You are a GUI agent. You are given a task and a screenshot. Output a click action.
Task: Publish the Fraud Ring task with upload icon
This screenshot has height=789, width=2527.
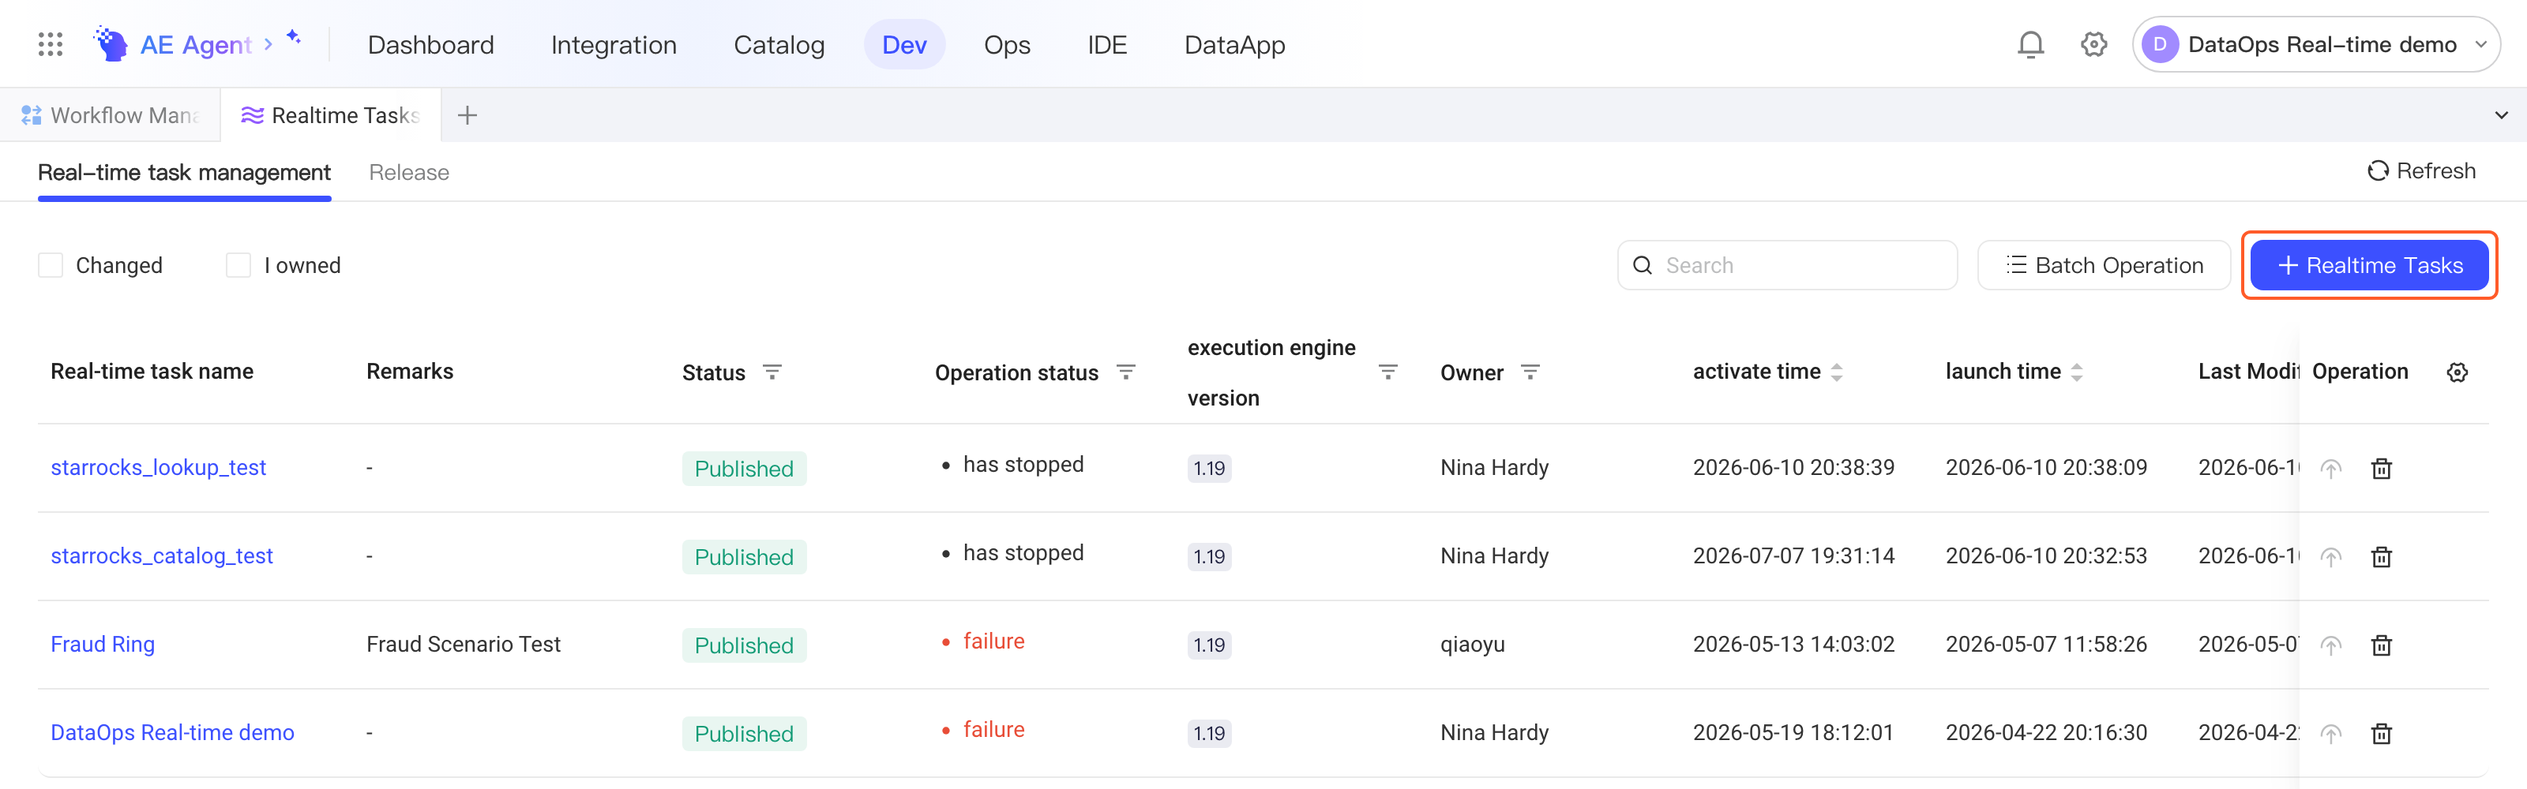(2331, 645)
